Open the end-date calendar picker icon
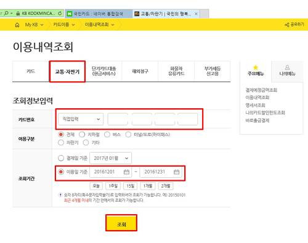 point(177,172)
